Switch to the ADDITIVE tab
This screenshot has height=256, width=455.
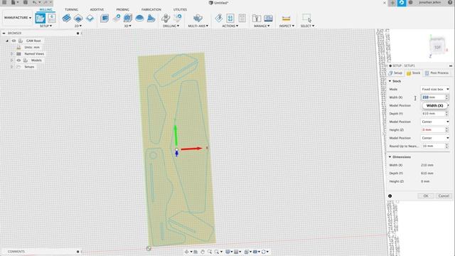tap(97, 9)
